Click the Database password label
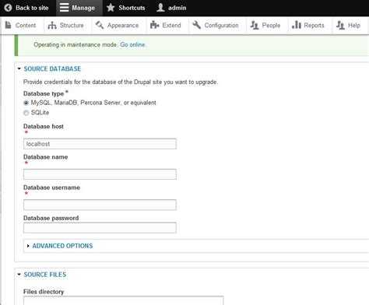This screenshot has height=305, width=369. [x=51, y=218]
